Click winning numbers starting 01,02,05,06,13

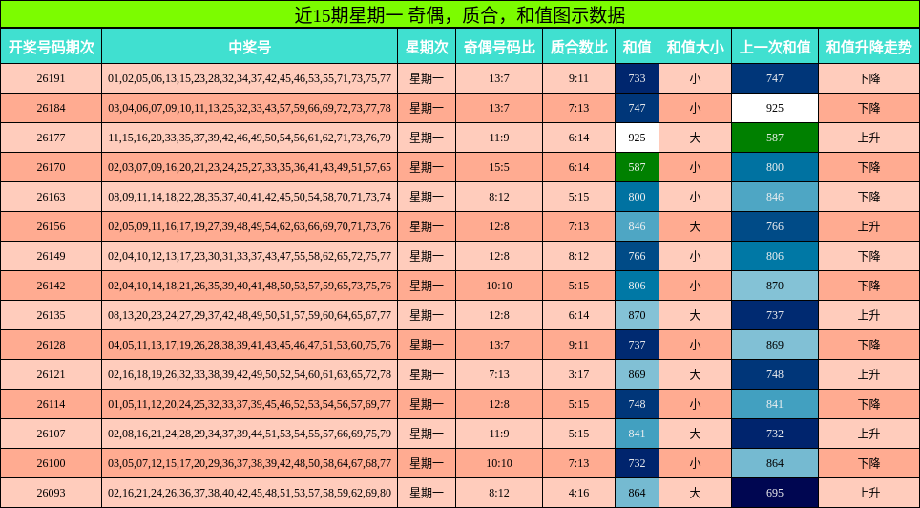pyautogui.click(x=249, y=78)
